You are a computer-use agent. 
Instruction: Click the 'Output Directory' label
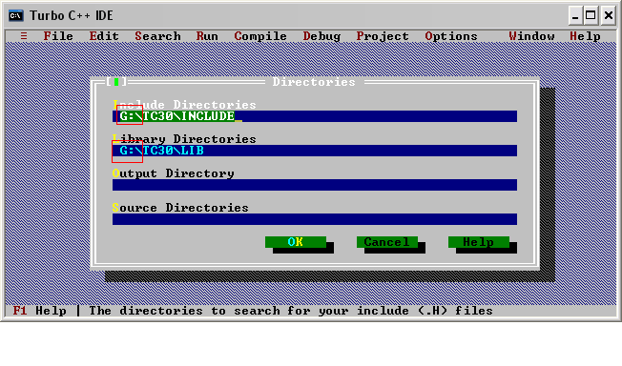tap(174, 173)
